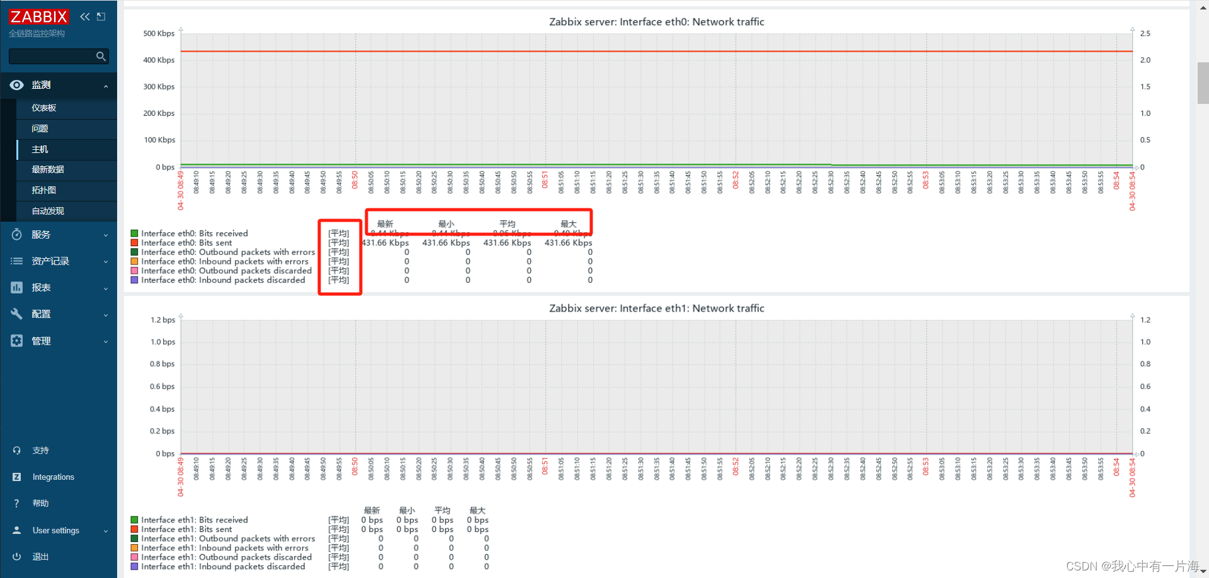This screenshot has width=1209, height=578.
Task: Click the vertical page scrollbar thumb
Action: click(x=1203, y=83)
